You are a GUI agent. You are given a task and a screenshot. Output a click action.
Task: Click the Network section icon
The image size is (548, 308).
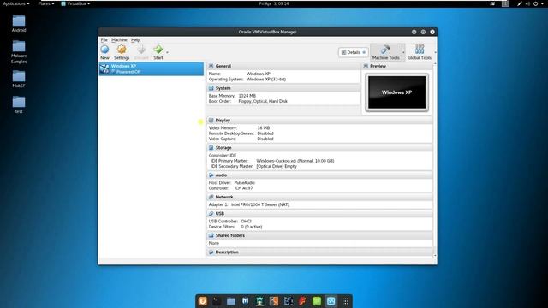(211, 197)
